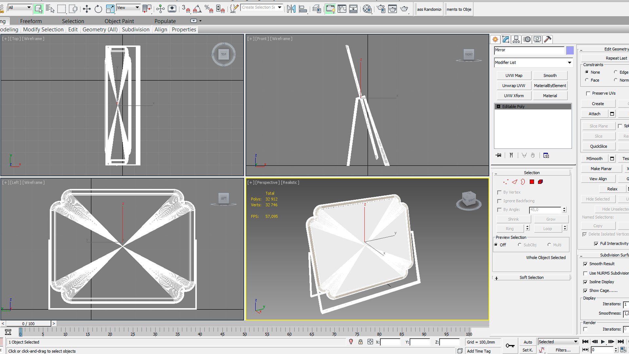Open the Material Editor icon
629x354 pixels.
(367, 9)
